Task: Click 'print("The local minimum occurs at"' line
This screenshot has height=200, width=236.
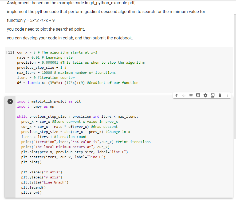Action: (65, 147)
